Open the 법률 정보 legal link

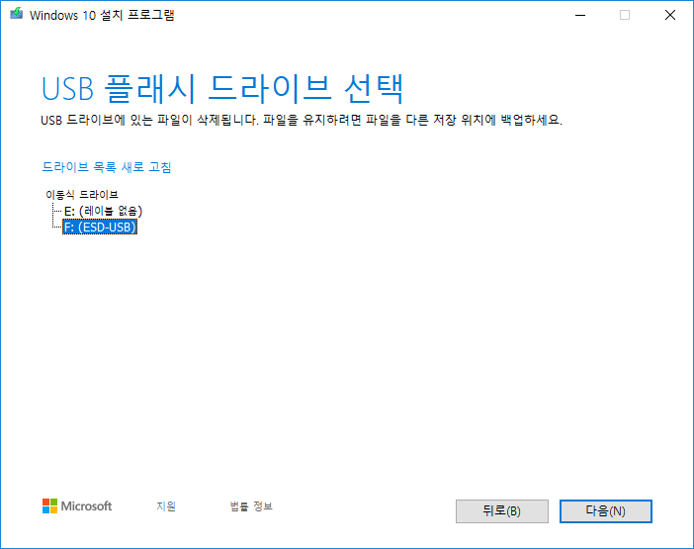251,506
